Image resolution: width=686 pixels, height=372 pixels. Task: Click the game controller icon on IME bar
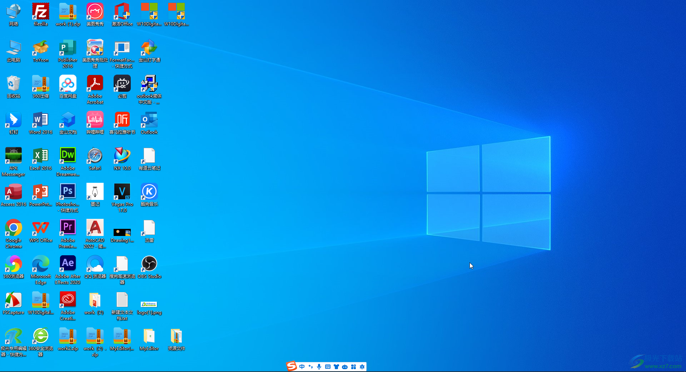click(x=345, y=367)
